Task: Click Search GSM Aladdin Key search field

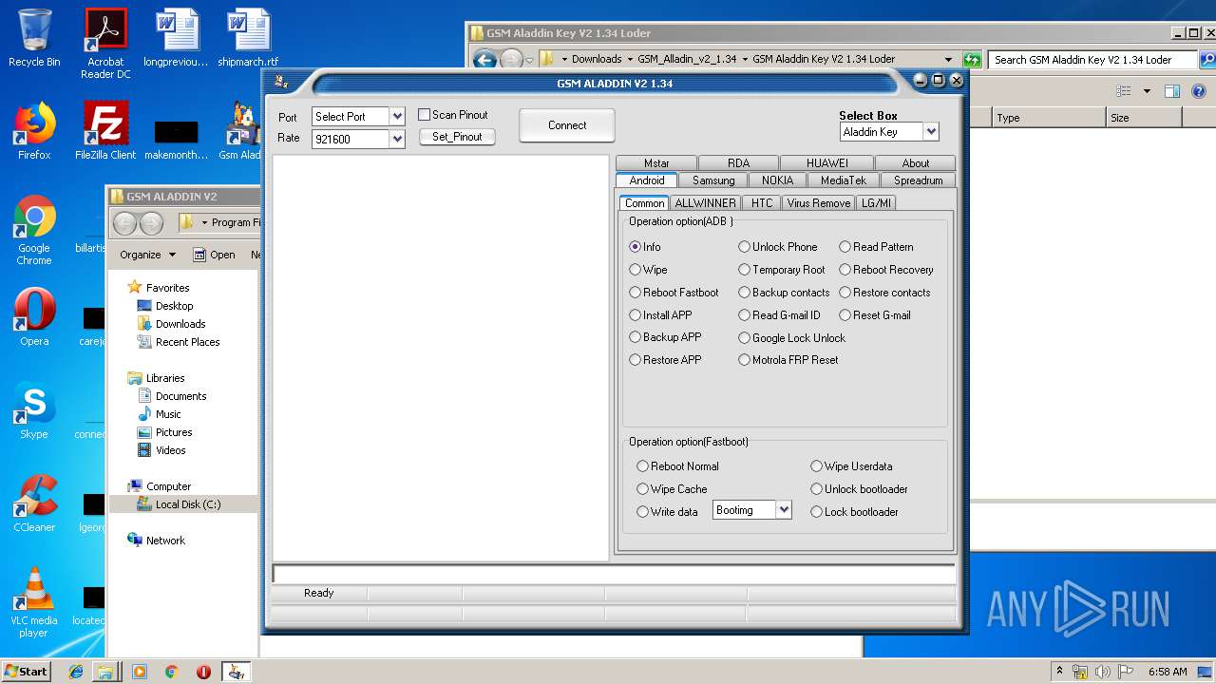Action: (1092, 59)
